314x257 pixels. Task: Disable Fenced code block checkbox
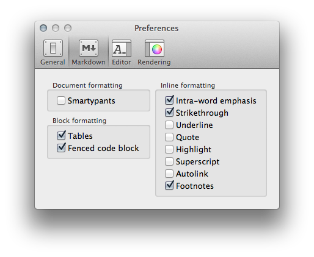point(61,148)
